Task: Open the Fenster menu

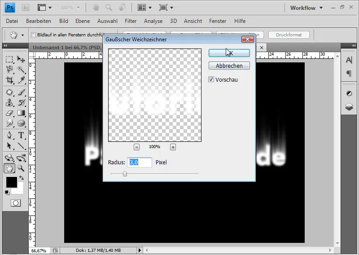Action: point(218,21)
